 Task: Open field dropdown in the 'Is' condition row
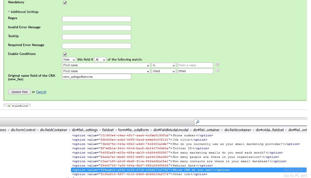pyautogui.click(x=106, y=65)
